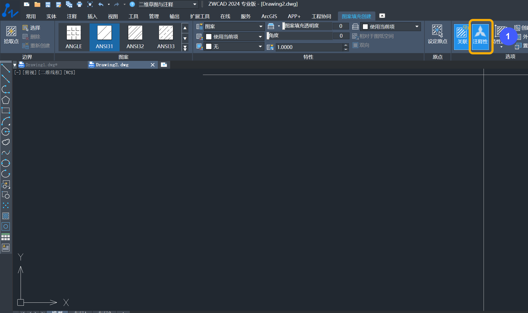Expand the full pattern gallery list
Viewport: 528px width, 313px height.
coord(185,48)
